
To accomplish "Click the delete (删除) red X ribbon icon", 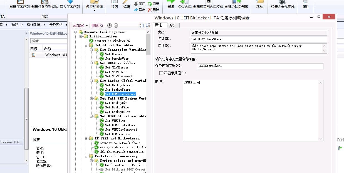I will 150,10.
